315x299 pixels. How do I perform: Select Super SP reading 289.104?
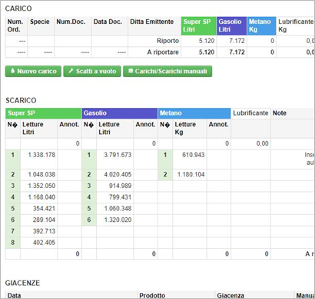44,220
